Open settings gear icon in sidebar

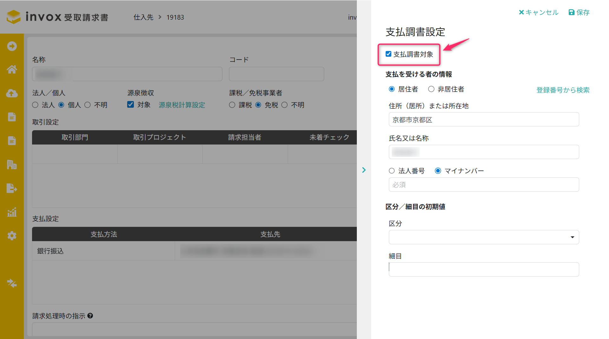pos(12,236)
